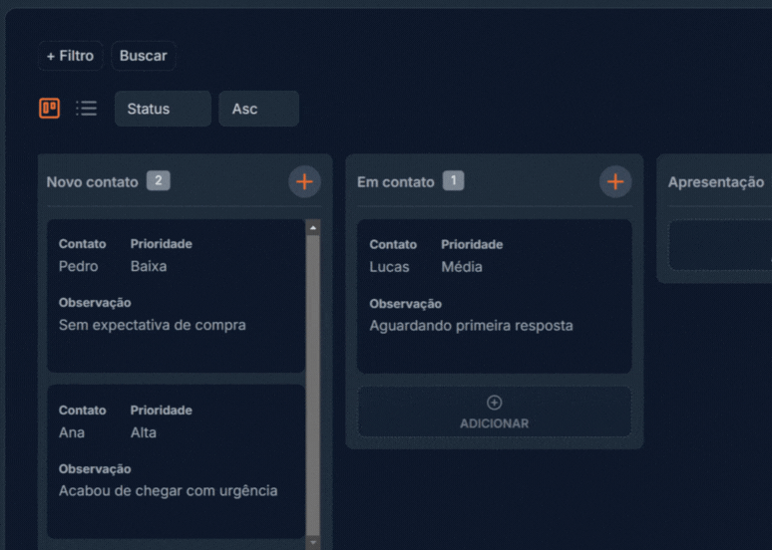
Task: Click the Novo contato count badge
Action: (158, 180)
